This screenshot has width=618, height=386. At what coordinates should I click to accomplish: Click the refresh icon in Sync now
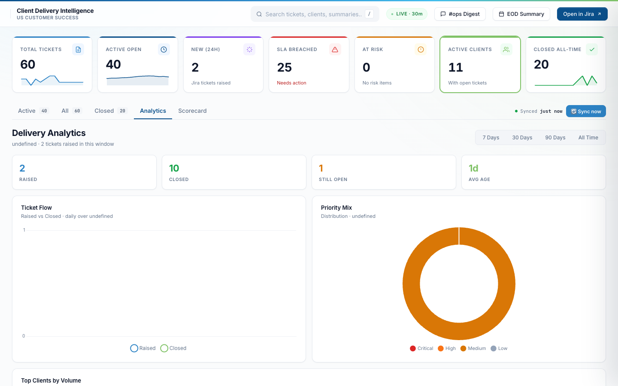574,112
